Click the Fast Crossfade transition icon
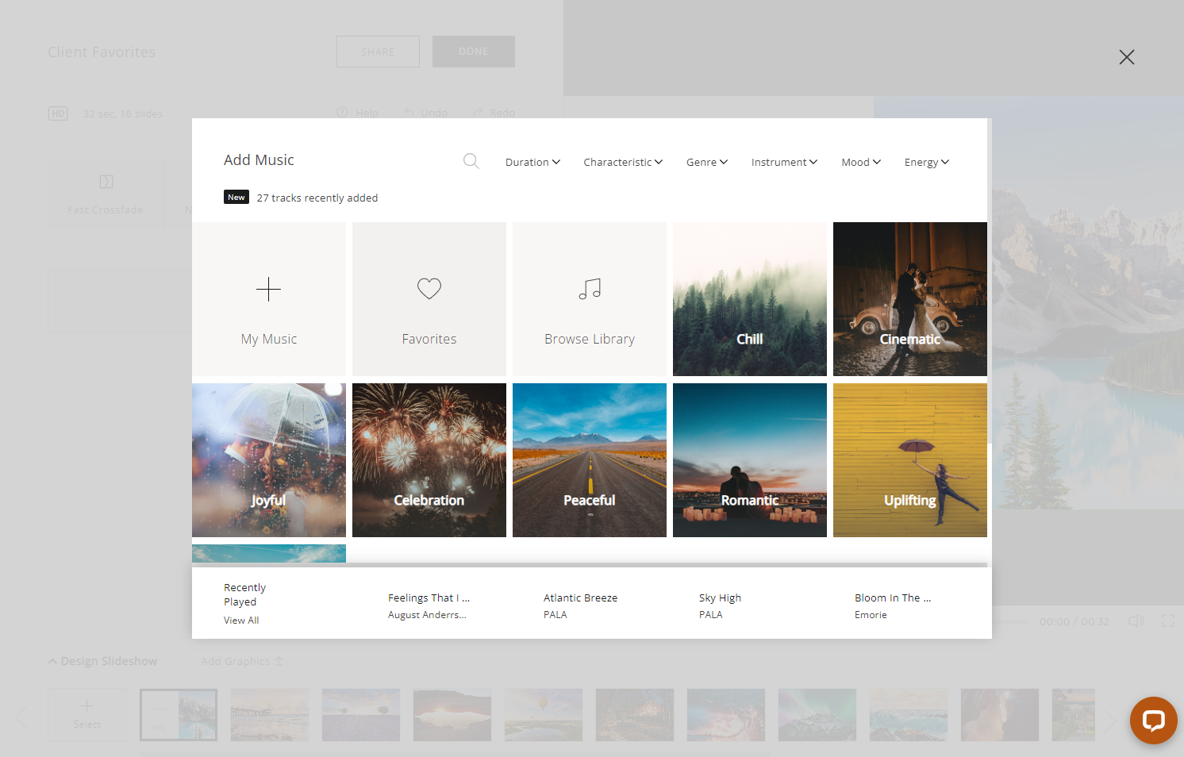Viewport: 1184px width, 757px height. (x=106, y=182)
